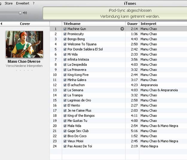Uncheck the Machine Gun checkbox
Image resolution: width=187 pixels, height=160 pixels.
(x=65, y=29)
